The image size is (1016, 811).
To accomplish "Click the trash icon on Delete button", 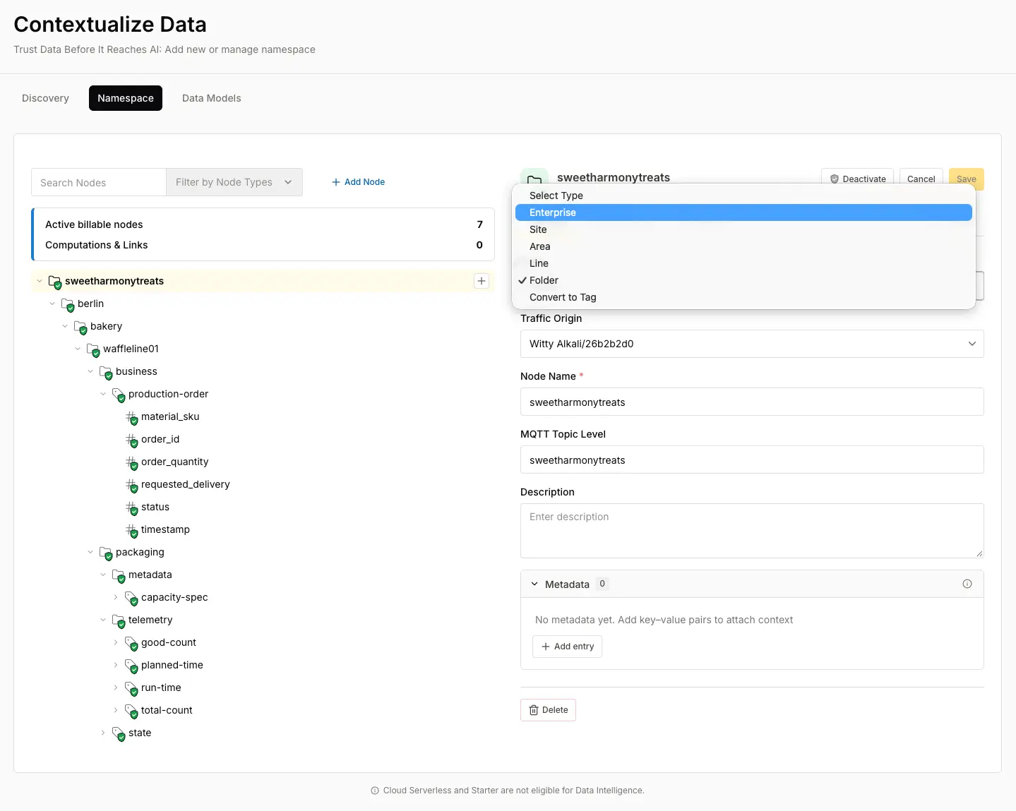I will (534, 710).
